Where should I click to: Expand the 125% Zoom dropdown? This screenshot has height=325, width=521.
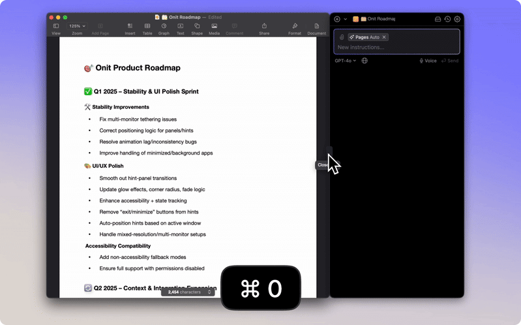coord(76,26)
